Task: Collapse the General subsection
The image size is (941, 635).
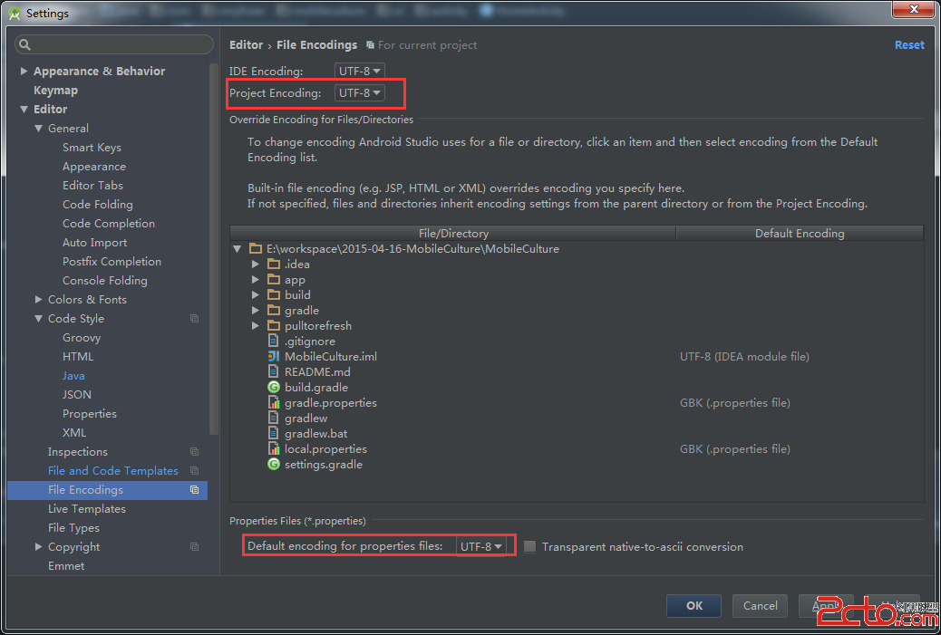Action: 38,129
